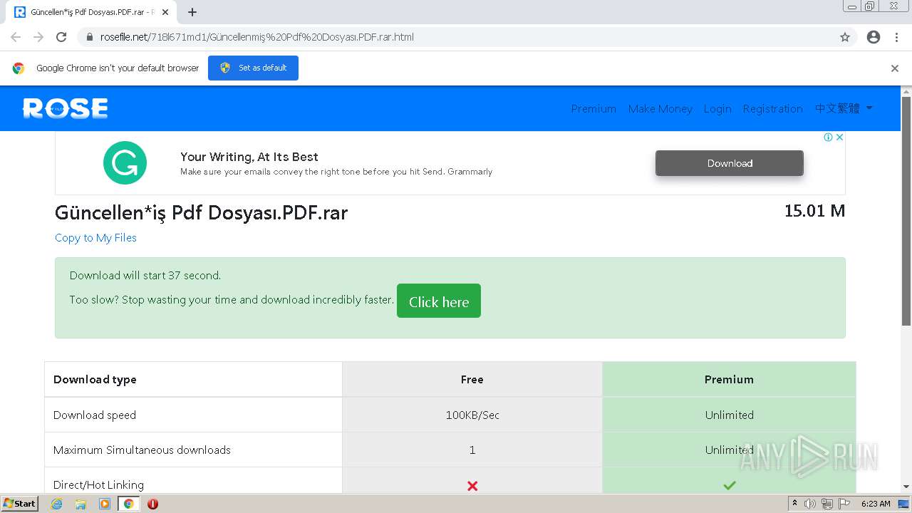Viewport: 912px width, 513px height.
Task: Go to the Login page
Action: tap(717, 108)
